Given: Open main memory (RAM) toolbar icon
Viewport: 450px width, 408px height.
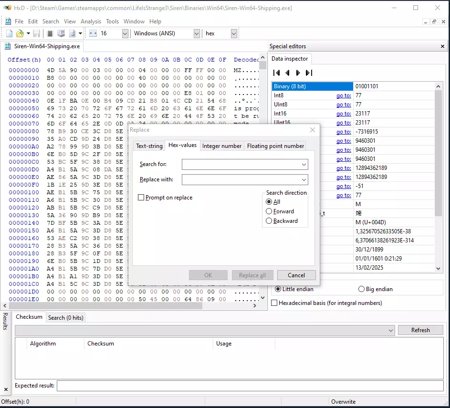Looking at the screenshot, I should tap(50, 33).
